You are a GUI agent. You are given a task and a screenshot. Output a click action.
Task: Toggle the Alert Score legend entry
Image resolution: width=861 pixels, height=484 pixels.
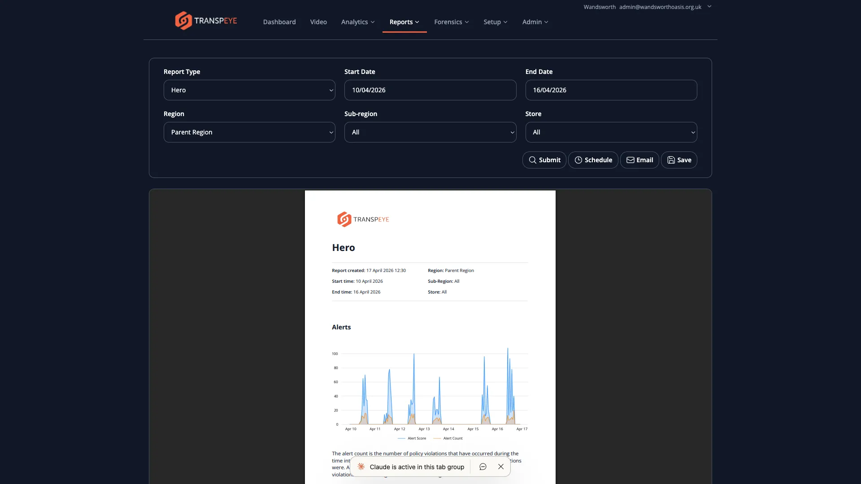pyautogui.click(x=412, y=438)
